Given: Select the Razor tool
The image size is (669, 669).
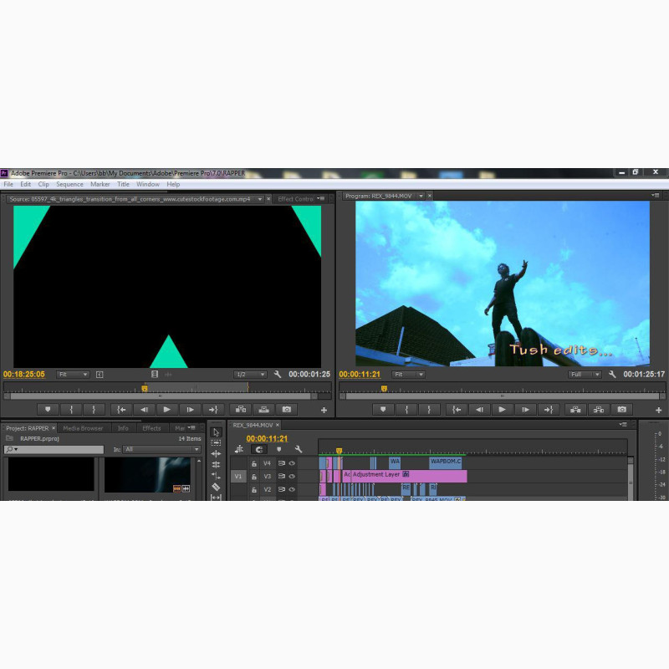Looking at the screenshot, I should pos(216,487).
